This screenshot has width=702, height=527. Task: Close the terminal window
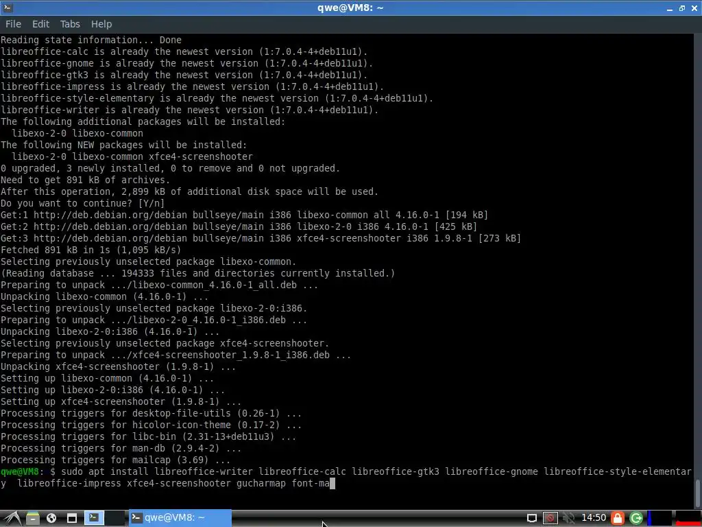coord(694,8)
